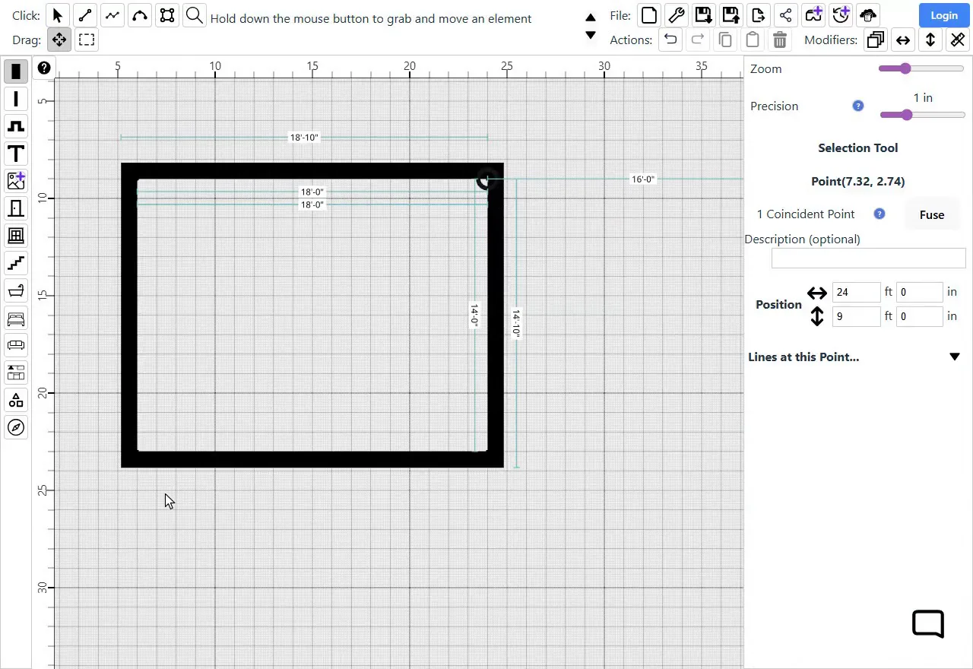The image size is (973, 669).
Task: Select the window tool
Action: click(x=16, y=236)
